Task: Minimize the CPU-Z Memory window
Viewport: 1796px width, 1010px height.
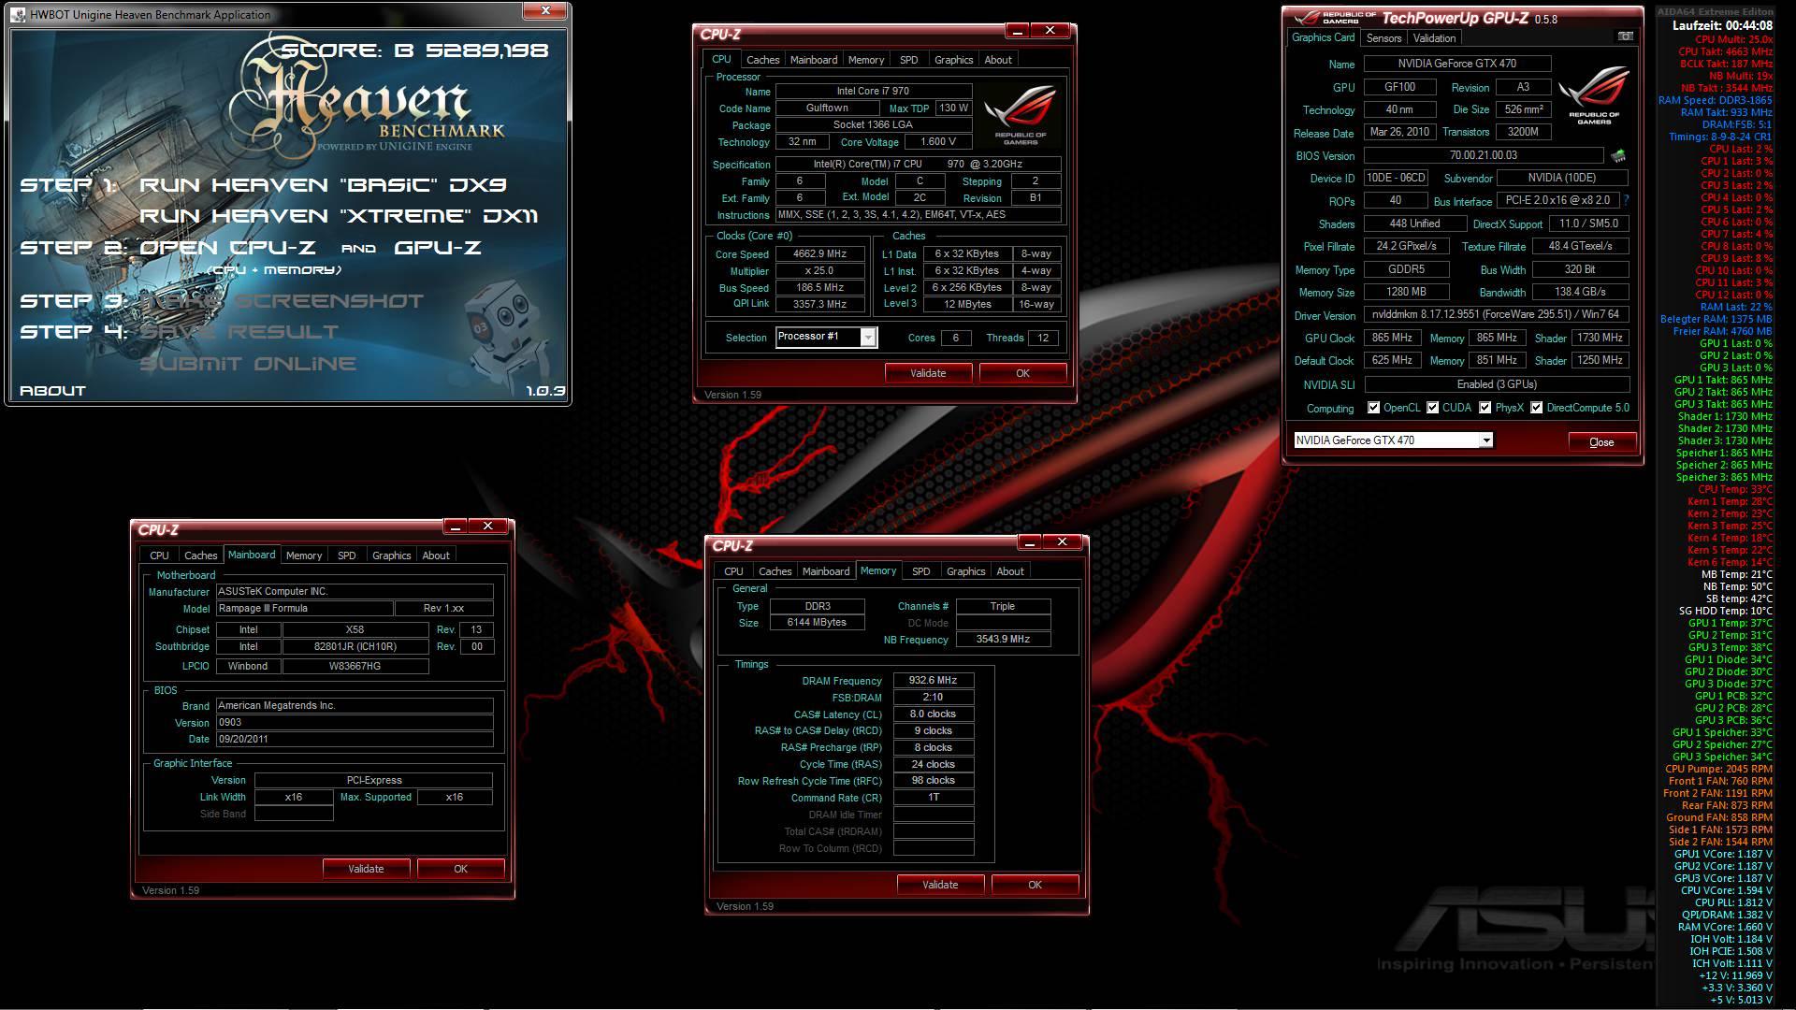Action: tap(1030, 542)
